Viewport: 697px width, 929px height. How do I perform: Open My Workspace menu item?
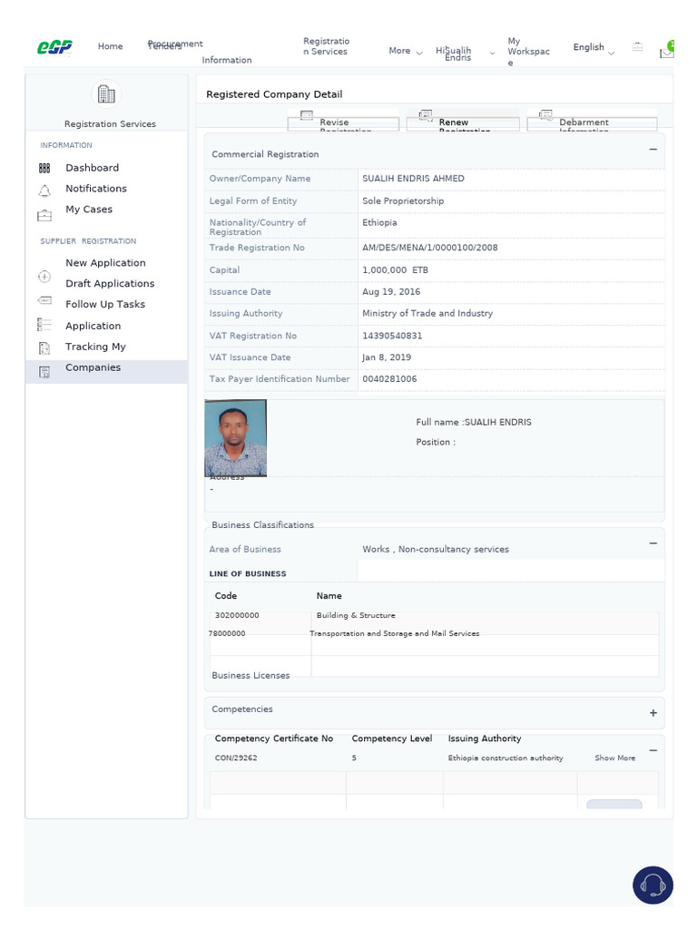[529, 52]
